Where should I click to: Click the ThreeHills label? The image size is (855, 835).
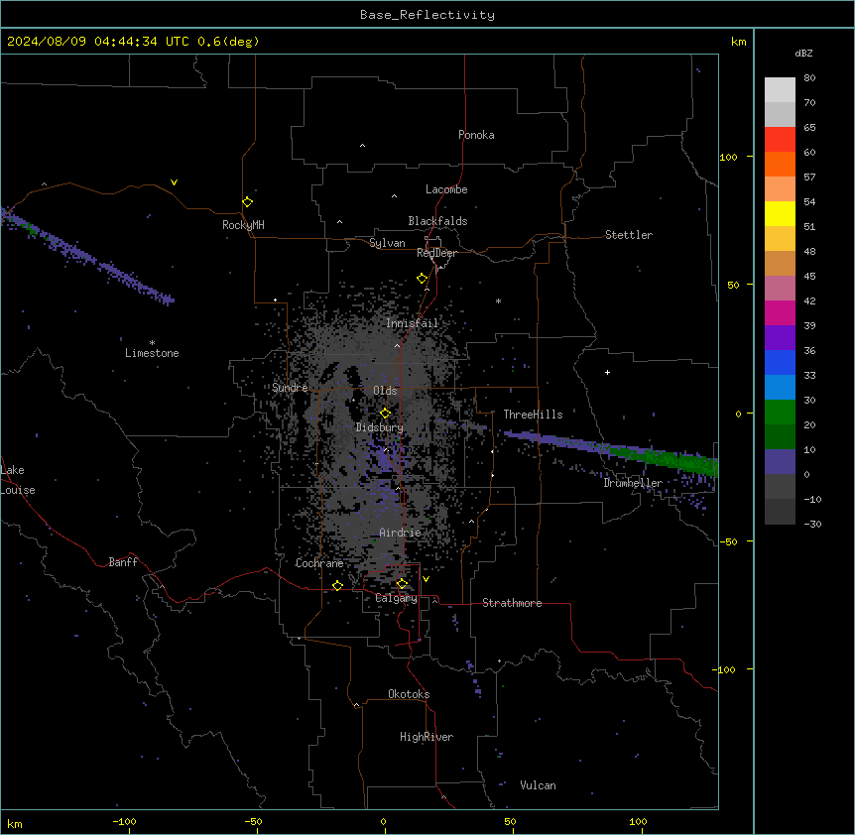pyautogui.click(x=533, y=415)
